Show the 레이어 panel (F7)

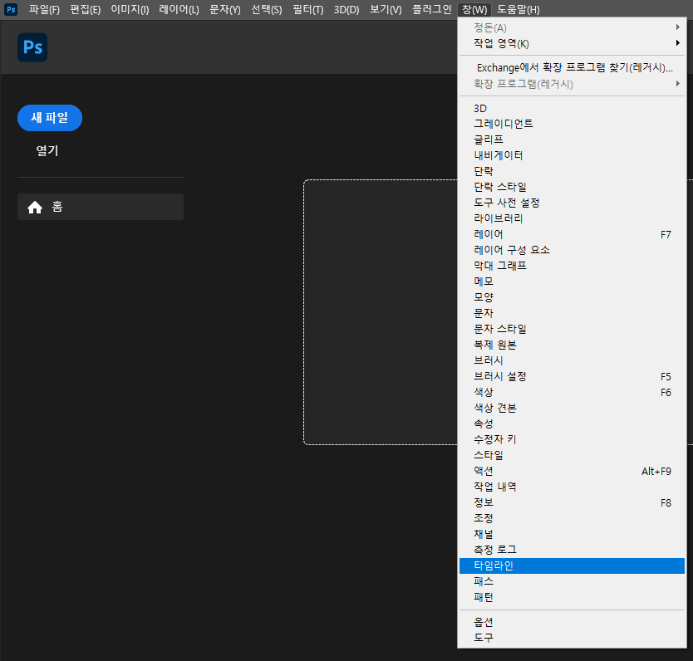[x=572, y=234]
